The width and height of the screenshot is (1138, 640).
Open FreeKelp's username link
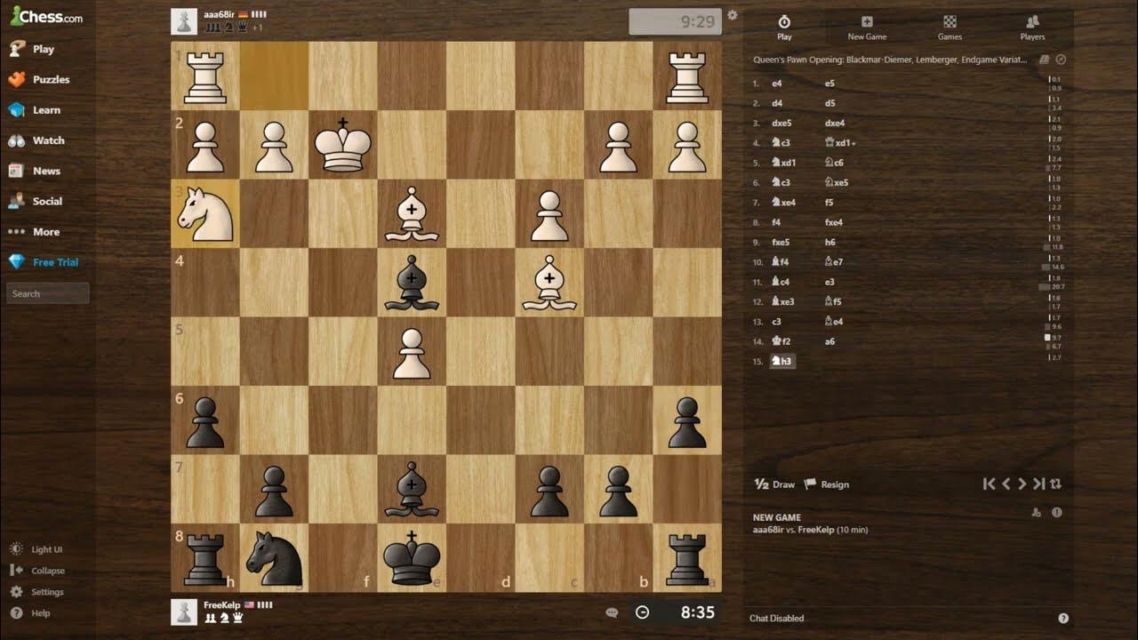click(222, 604)
